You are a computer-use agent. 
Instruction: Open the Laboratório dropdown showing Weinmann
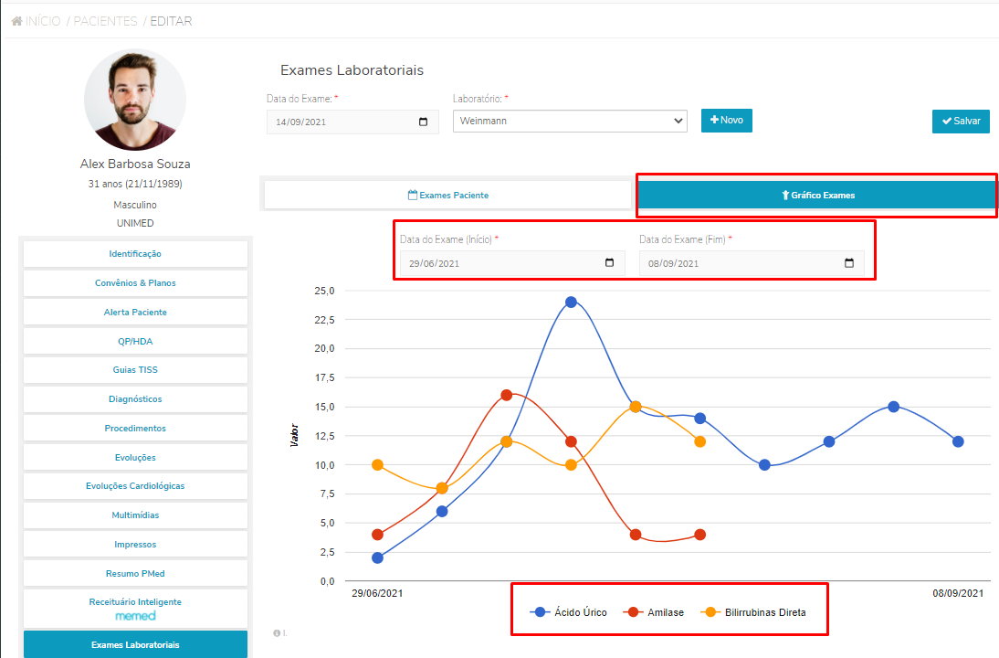coord(570,122)
